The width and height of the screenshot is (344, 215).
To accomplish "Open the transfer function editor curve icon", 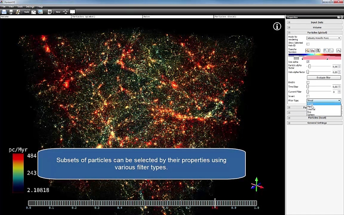I will point(339,51).
